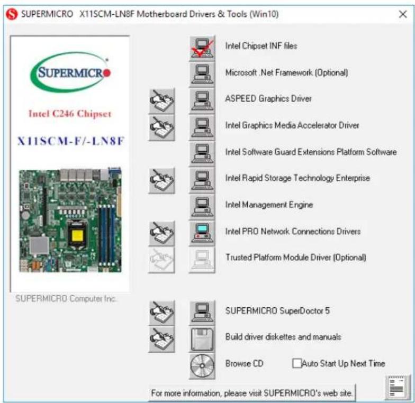
Task: Click 'Build driver diskettes and manuals' text
Action: click(x=283, y=337)
